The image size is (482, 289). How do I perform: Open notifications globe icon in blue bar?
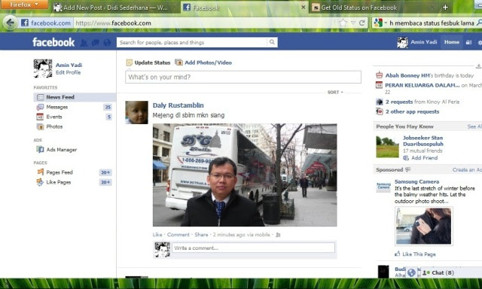[107, 43]
